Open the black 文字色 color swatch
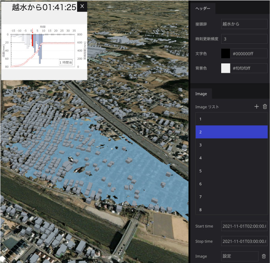Viewport: 270px width, 263px height. pos(226,54)
